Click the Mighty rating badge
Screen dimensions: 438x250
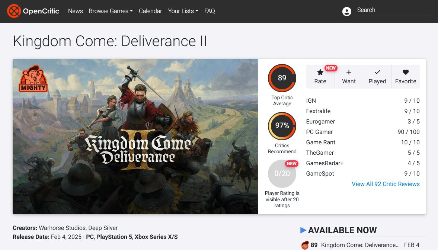(33, 78)
